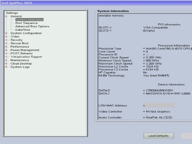Screen dimensions: 192x144
Task: Collapse the General tree node
Action: click(6, 16)
